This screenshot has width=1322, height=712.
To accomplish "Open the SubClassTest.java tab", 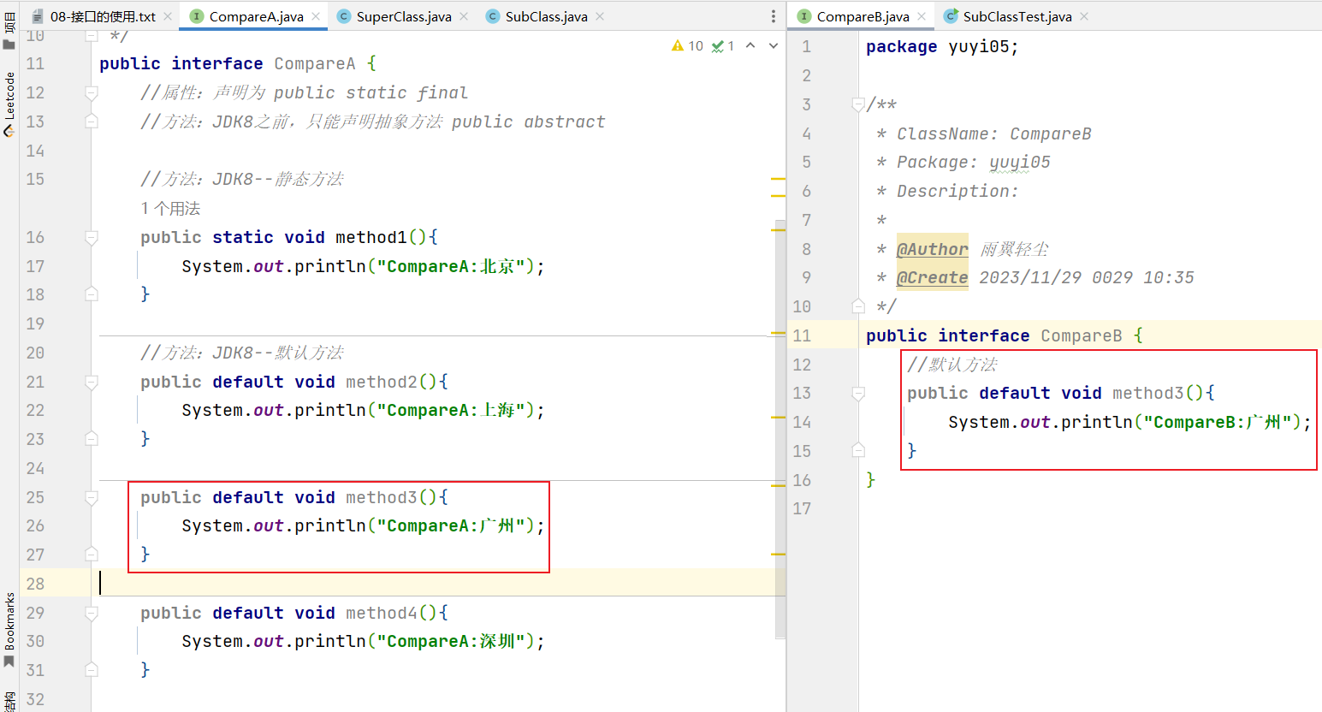I will point(1017,16).
